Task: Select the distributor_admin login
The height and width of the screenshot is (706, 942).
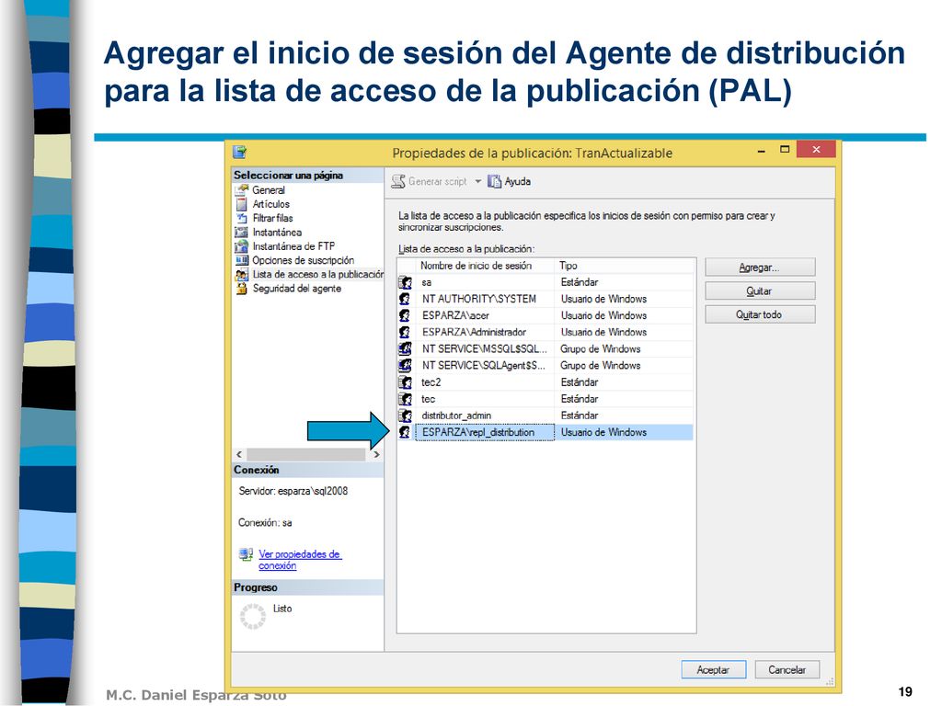Action: point(456,416)
